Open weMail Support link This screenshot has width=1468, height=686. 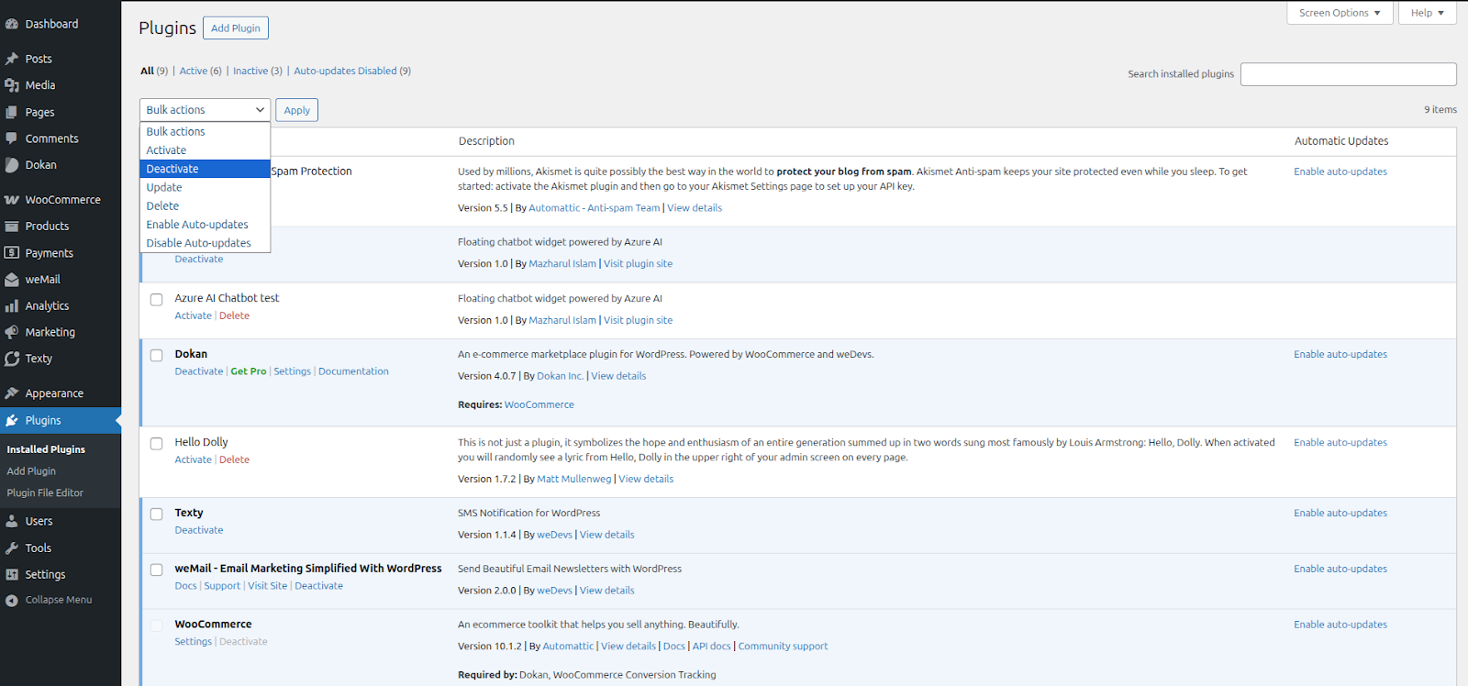point(222,586)
